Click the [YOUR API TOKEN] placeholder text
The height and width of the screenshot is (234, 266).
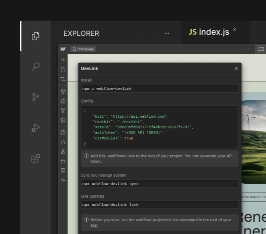(x=142, y=132)
